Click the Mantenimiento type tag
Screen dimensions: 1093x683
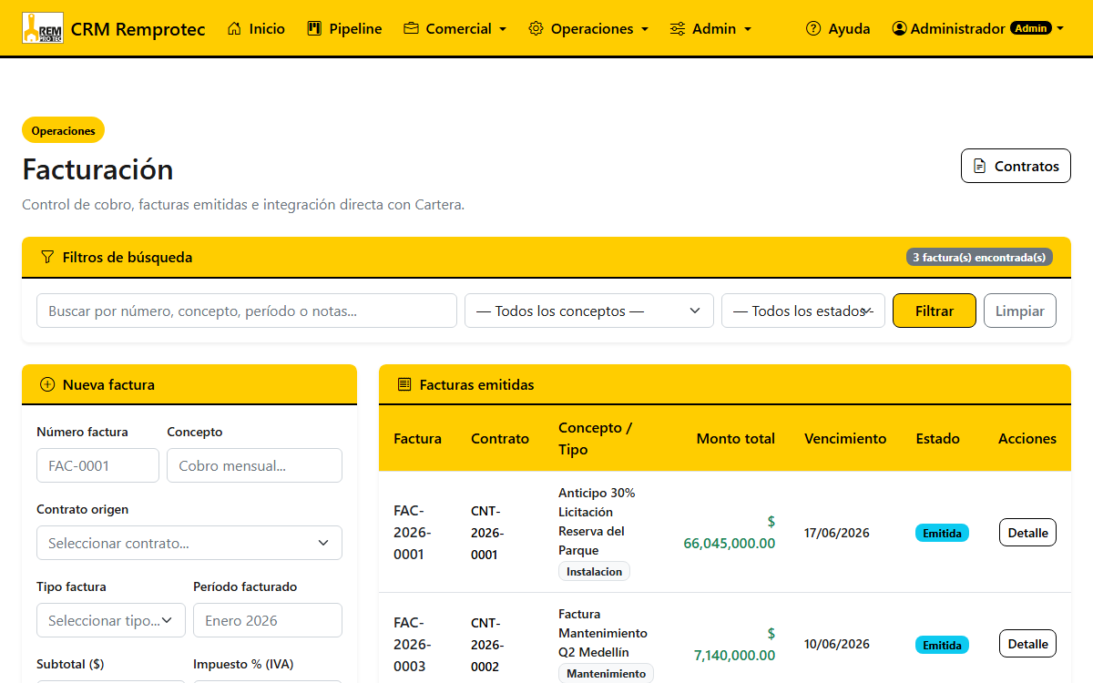(606, 674)
